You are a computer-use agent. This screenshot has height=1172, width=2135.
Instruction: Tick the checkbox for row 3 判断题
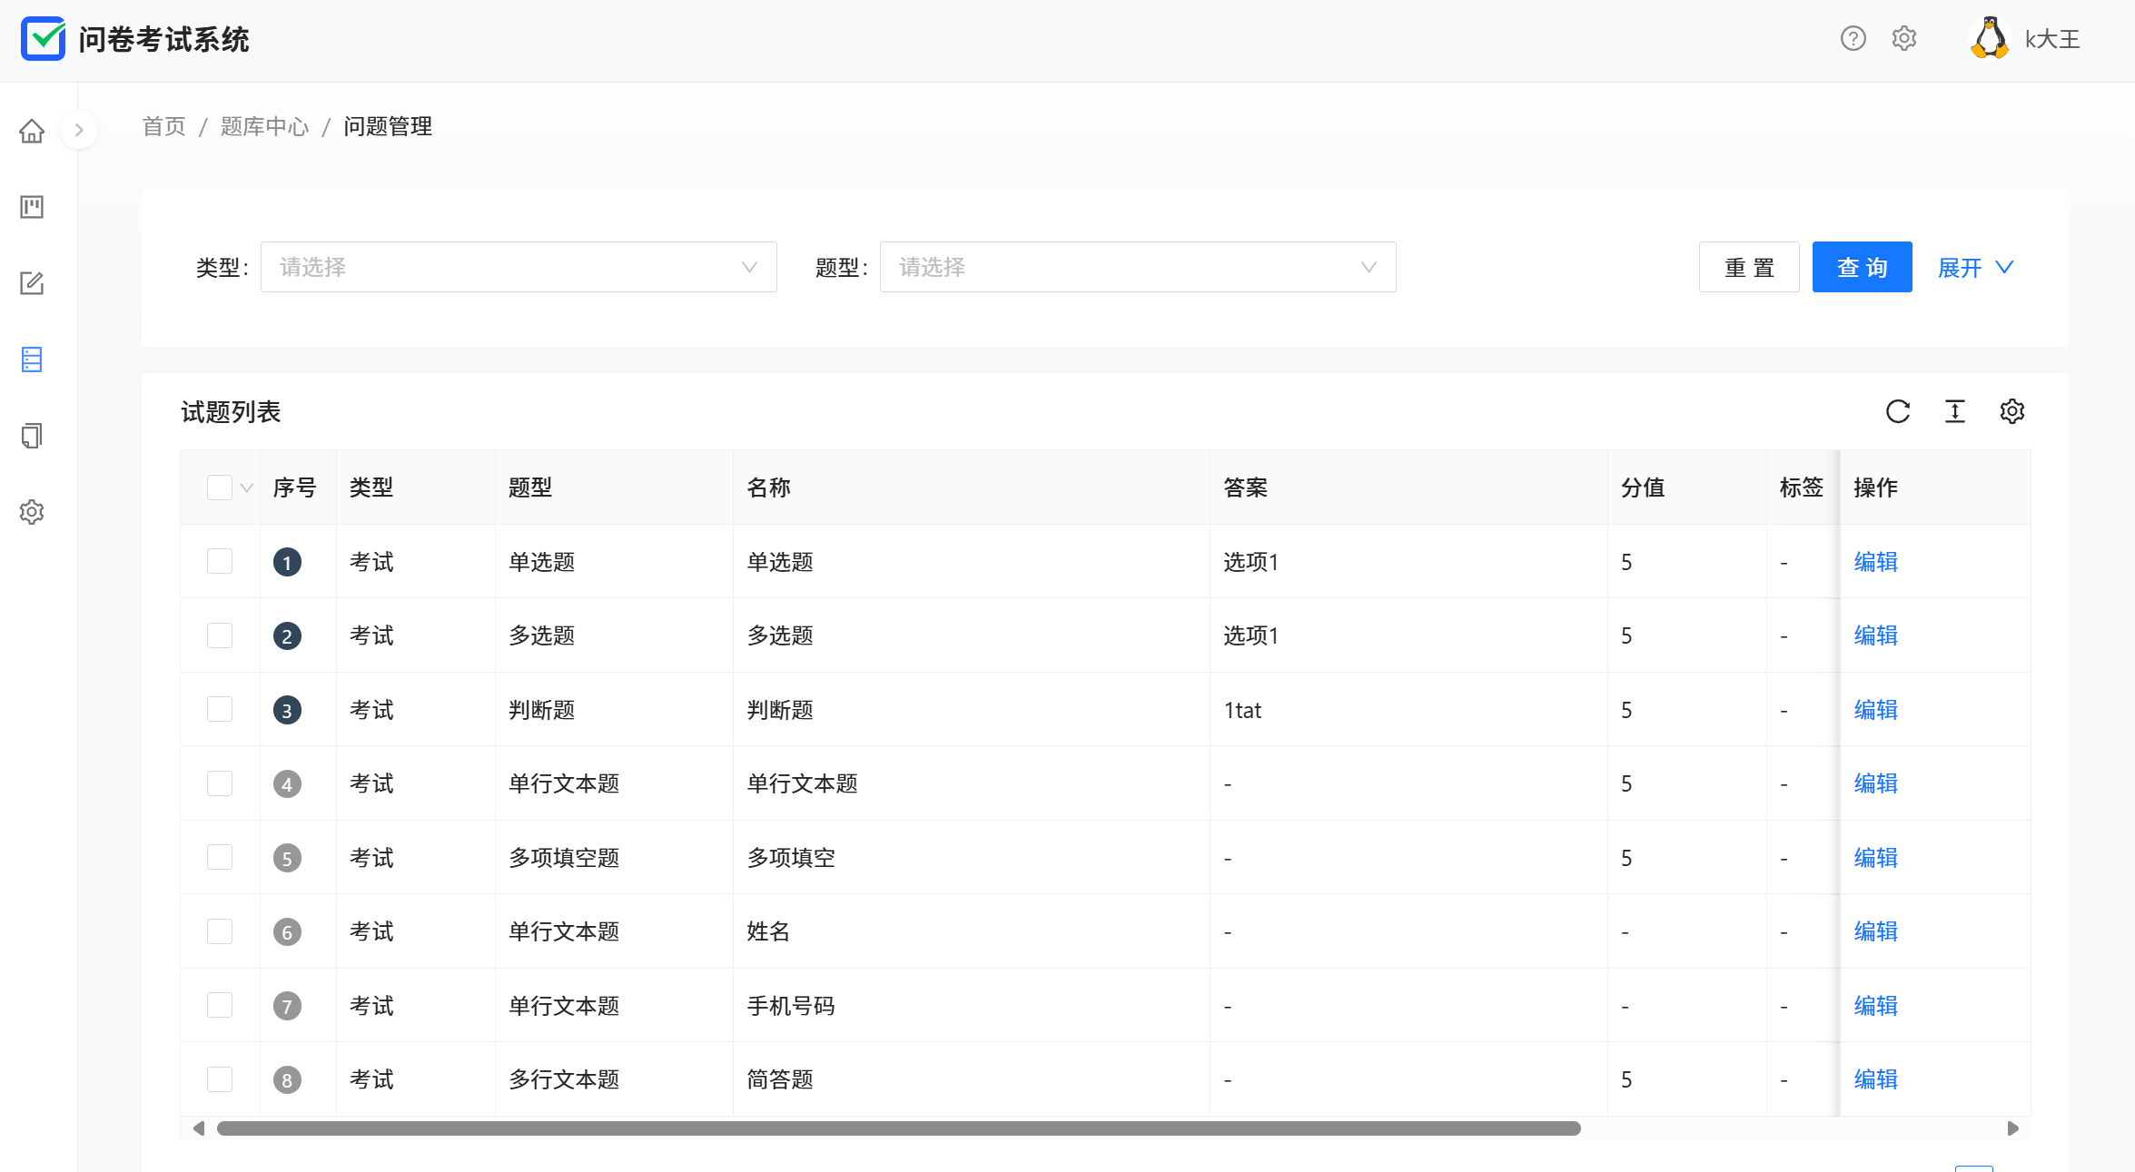[219, 709]
